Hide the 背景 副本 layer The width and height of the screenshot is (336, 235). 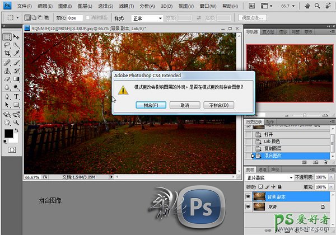[249, 196]
